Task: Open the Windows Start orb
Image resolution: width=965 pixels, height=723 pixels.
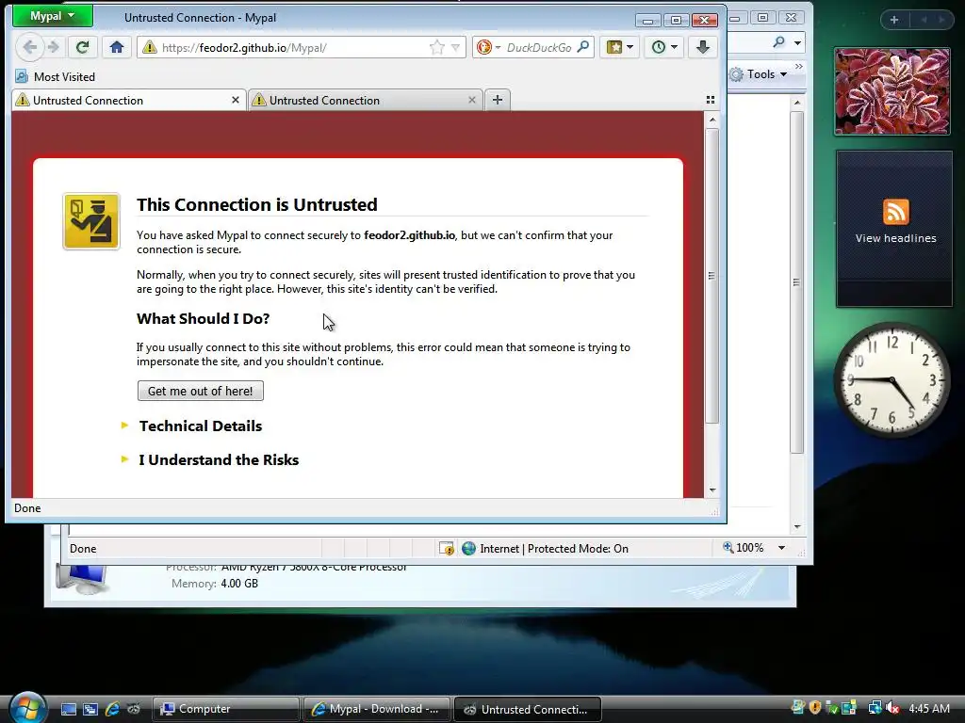Action: coord(27,708)
